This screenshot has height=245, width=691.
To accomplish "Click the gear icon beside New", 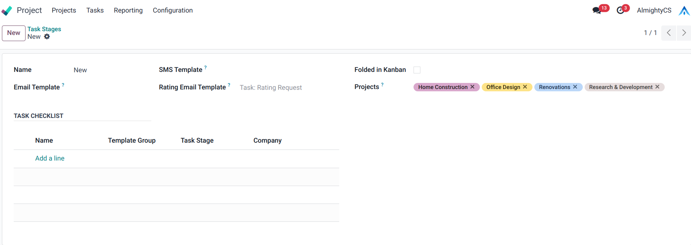I will coord(47,37).
